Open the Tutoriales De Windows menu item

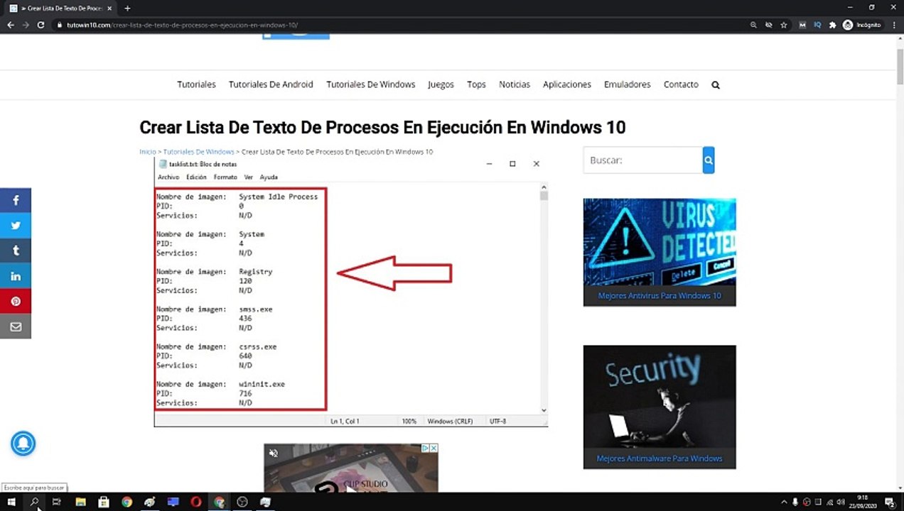click(x=370, y=84)
